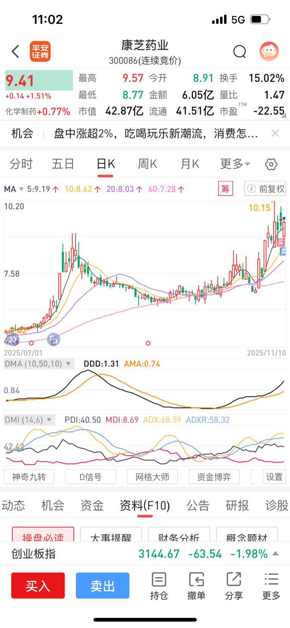This screenshot has height=628, width=290.
Task: Tap the stock title 康芝药业
Action: 145,45
